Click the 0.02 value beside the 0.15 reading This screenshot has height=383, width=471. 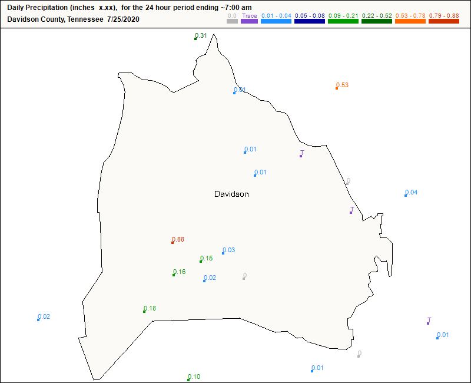tap(210, 278)
